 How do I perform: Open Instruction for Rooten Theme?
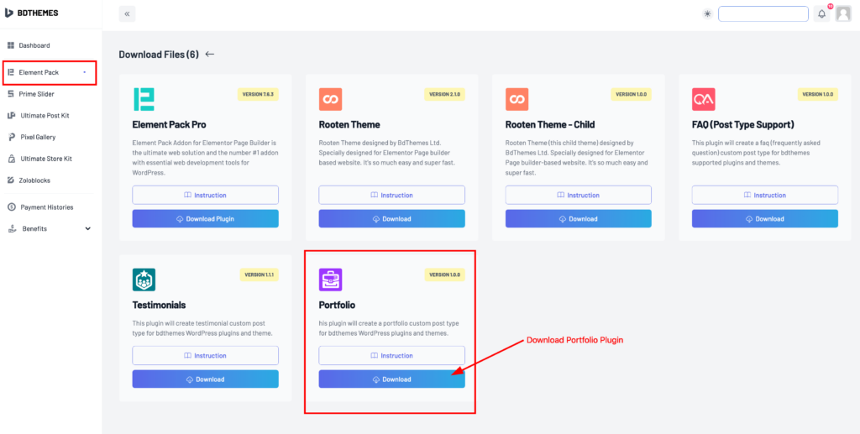pos(391,195)
